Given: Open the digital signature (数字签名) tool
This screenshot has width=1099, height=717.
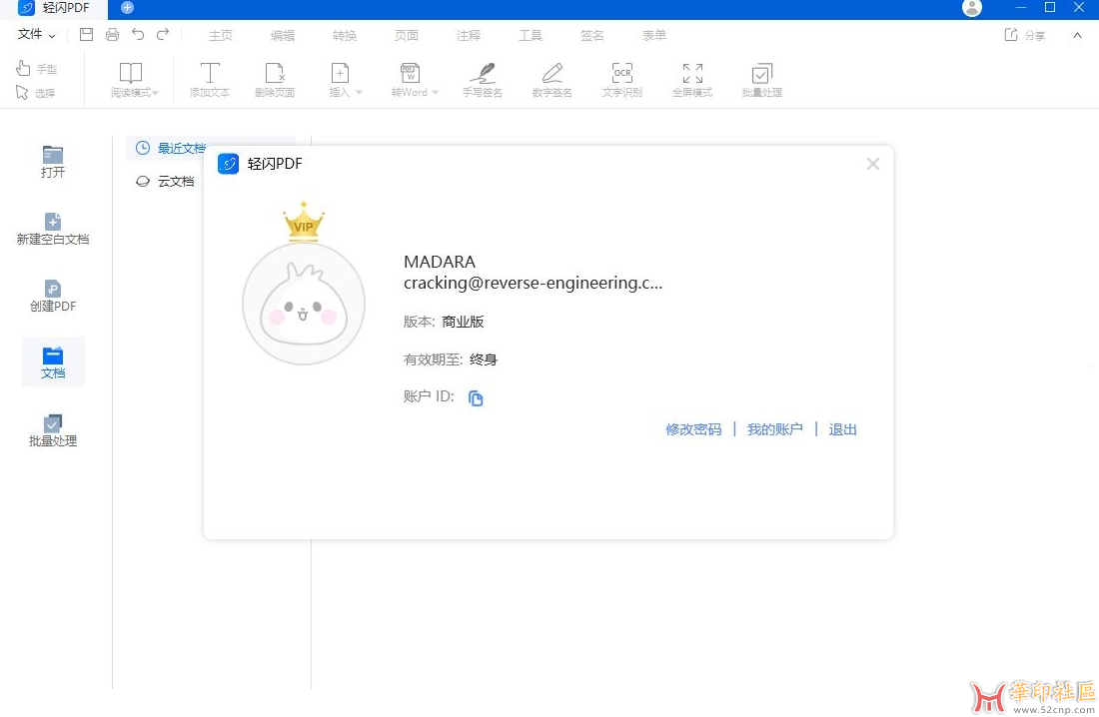Looking at the screenshot, I should tap(551, 80).
